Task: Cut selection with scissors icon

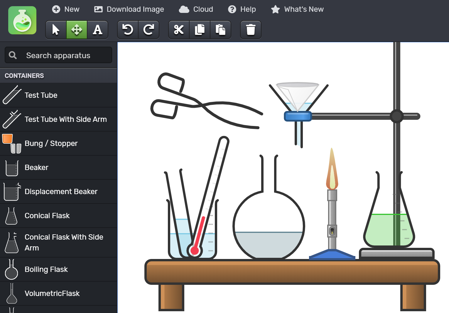Action: [179, 30]
